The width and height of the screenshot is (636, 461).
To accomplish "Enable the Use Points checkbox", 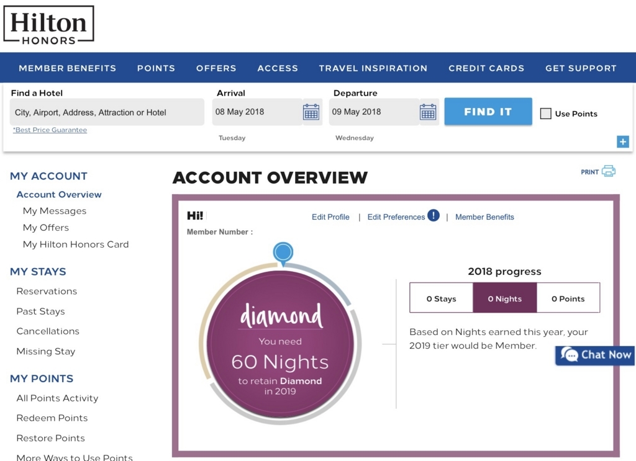I will point(545,114).
